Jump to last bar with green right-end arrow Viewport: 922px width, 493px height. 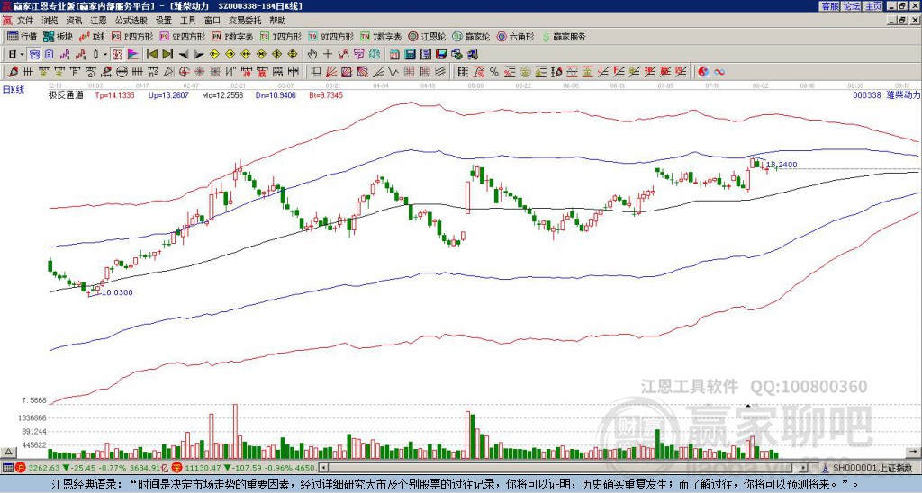167,55
